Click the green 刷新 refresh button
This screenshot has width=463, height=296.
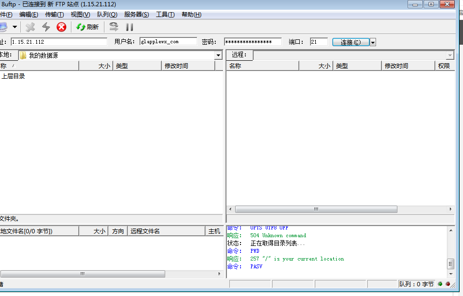(x=87, y=27)
